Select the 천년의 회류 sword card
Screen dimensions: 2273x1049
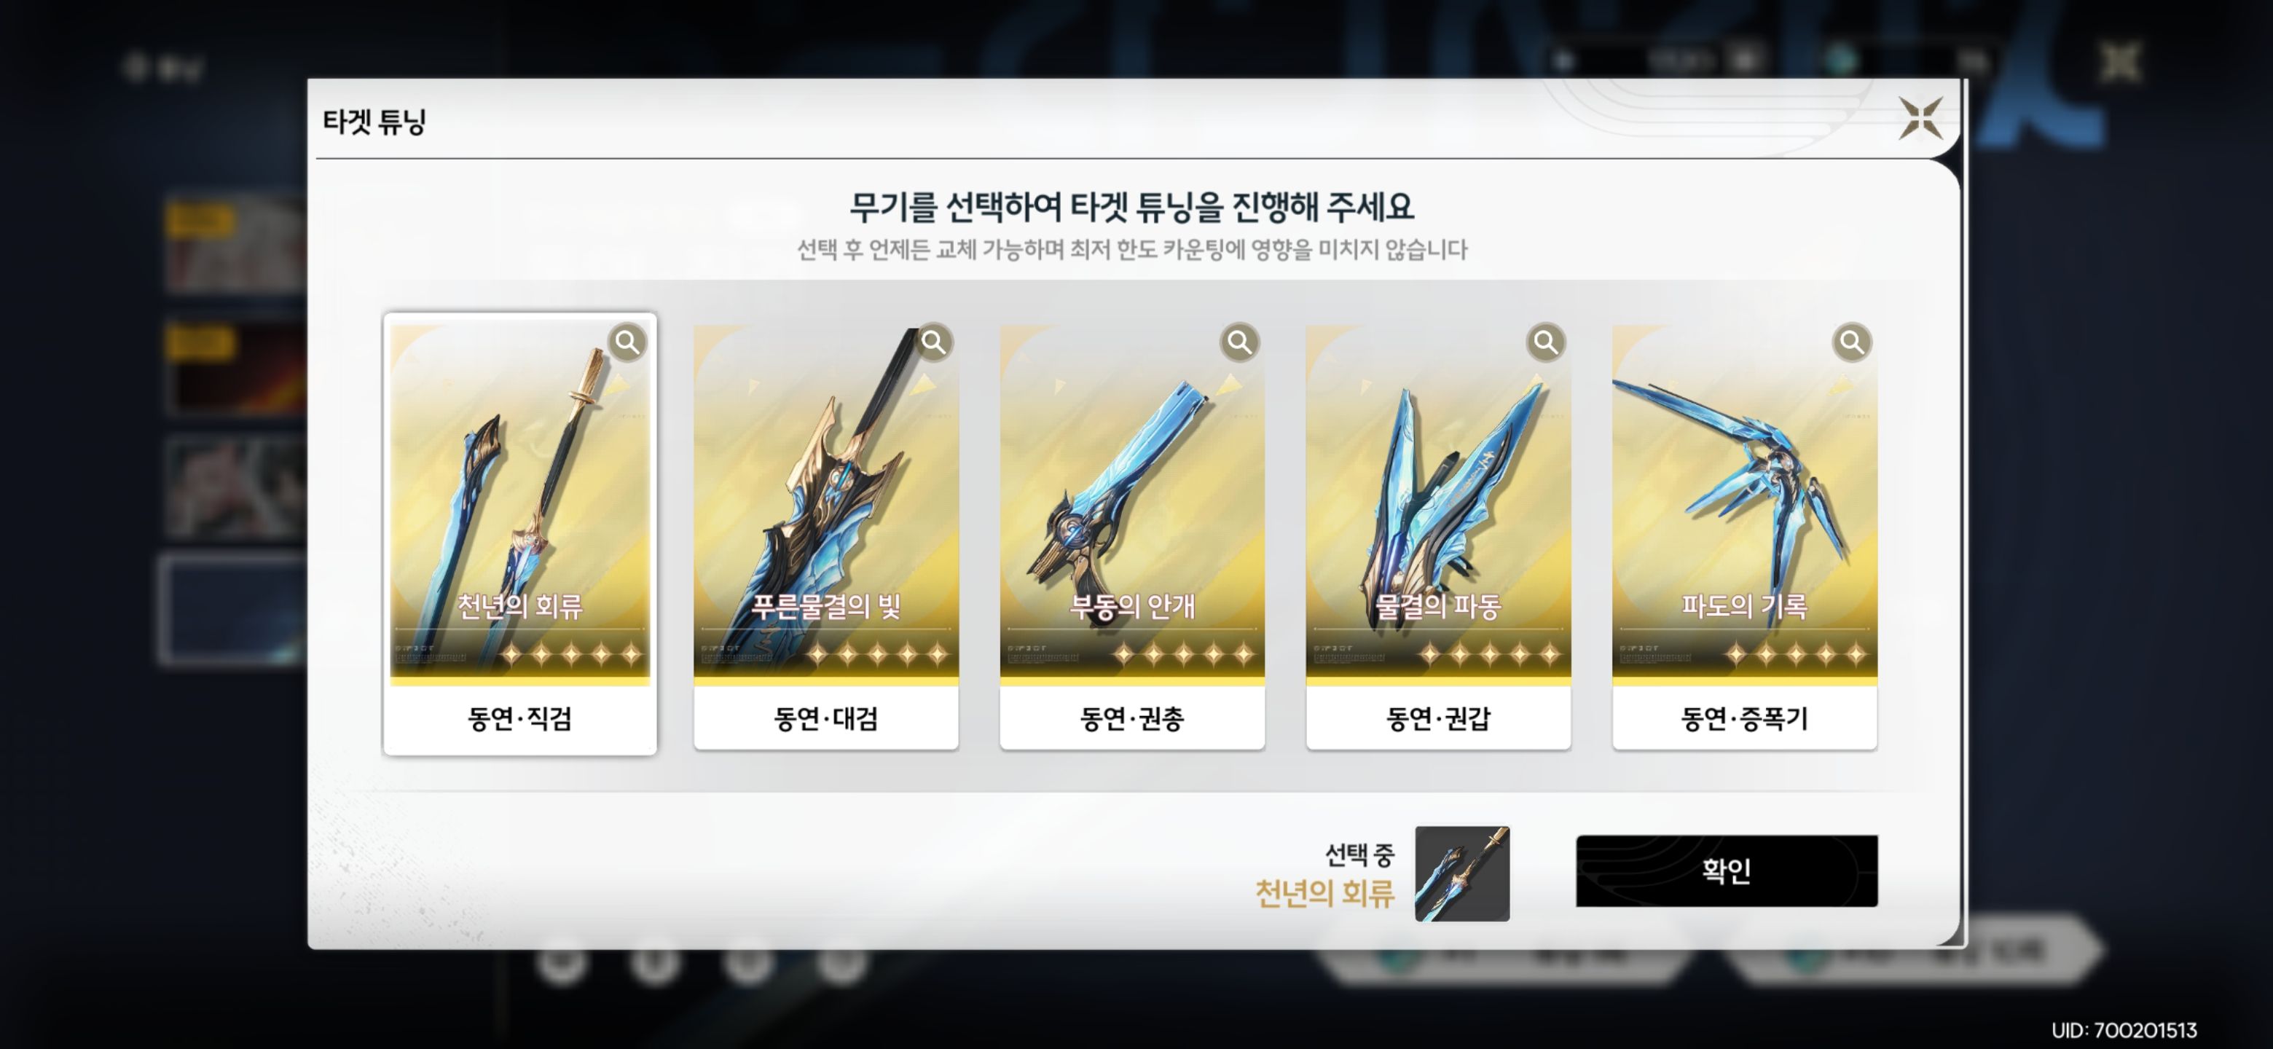[x=519, y=534]
